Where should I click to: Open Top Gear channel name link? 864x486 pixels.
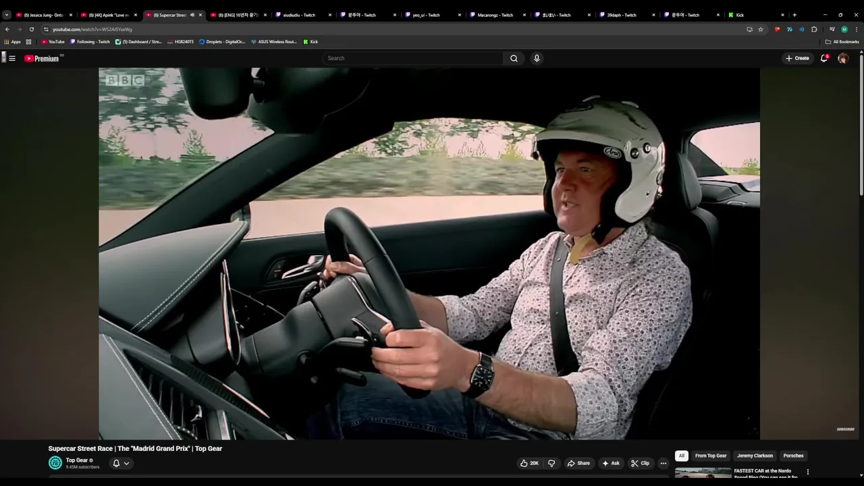coord(76,460)
